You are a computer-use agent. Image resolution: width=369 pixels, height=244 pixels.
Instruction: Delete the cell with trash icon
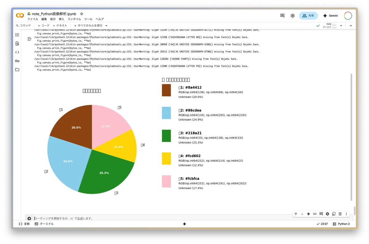[x=340, y=214]
